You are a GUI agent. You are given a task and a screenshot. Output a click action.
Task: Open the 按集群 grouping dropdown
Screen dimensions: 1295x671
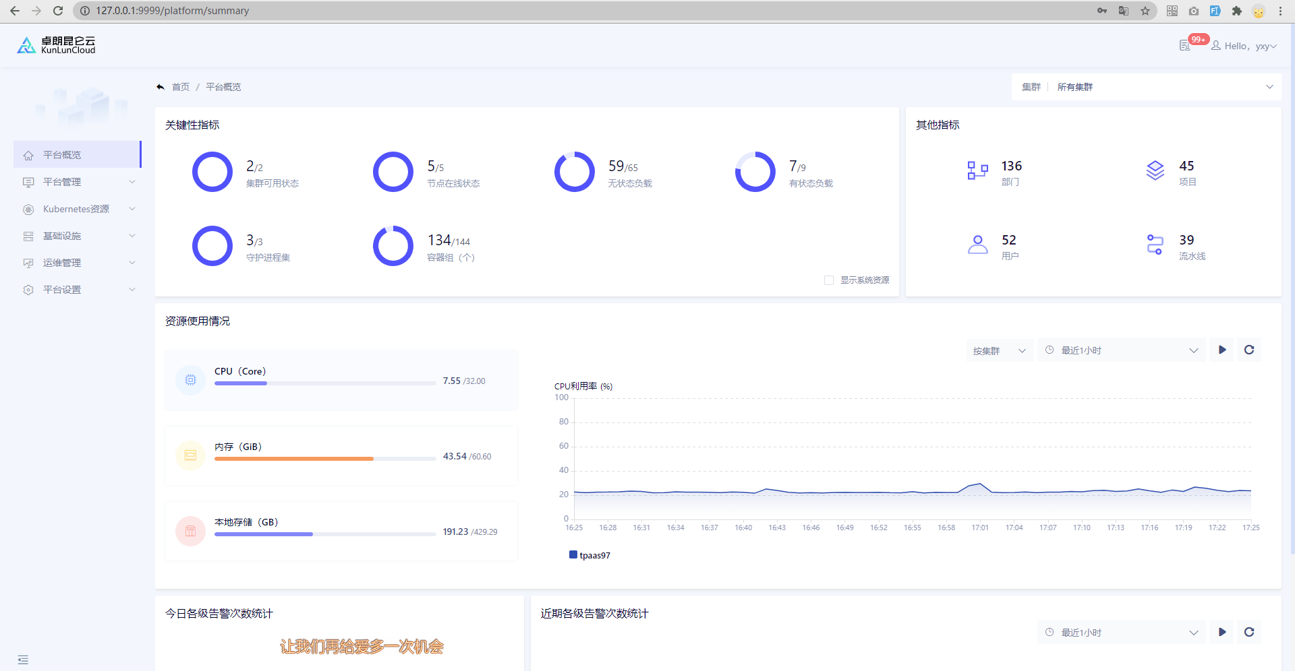point(1000,350)
